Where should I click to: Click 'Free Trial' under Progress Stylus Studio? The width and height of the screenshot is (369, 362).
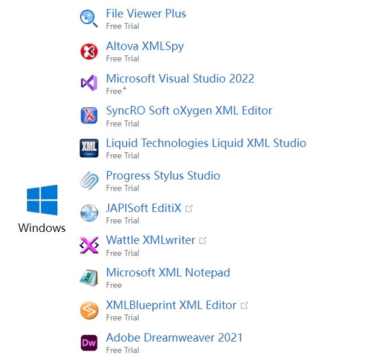[x=122, y=188]
